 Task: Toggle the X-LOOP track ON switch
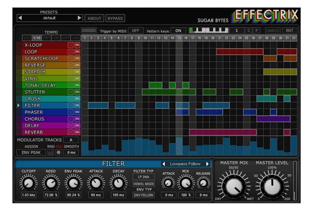click(x=77, y=45)
